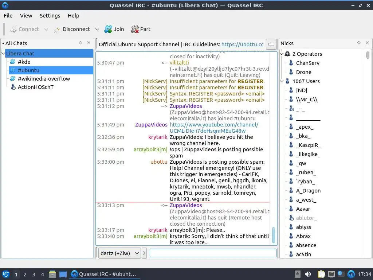The image size is (373, 280).
Task: Select _bka_ in the nick list
Action: pyautogui.click(x=303, y=136)
